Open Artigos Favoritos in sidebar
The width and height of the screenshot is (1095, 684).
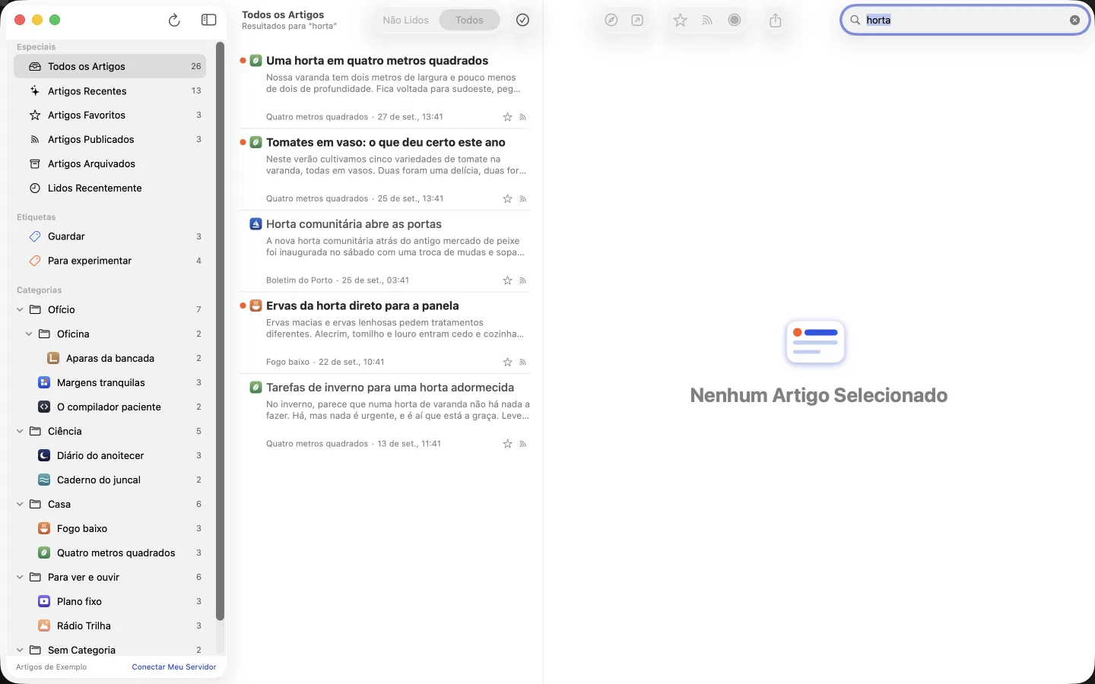coord(110,116)
